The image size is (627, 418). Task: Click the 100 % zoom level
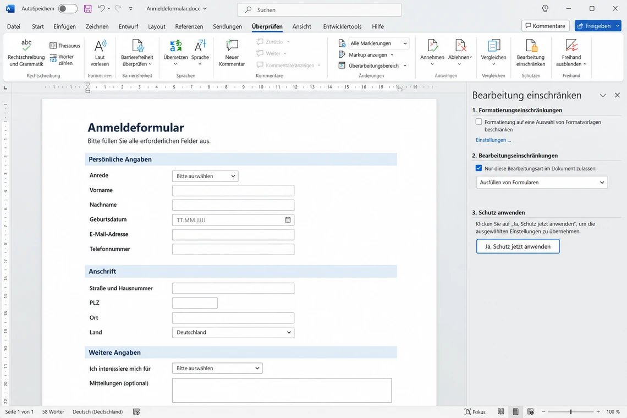613,411
